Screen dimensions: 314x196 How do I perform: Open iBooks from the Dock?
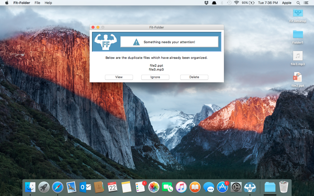[x=195, y=187]
